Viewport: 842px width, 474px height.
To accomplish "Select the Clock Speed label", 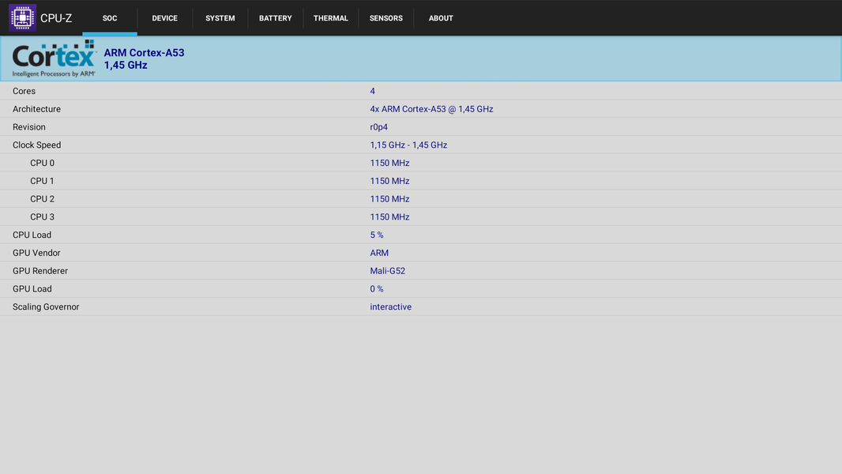I will coord(36,145).
